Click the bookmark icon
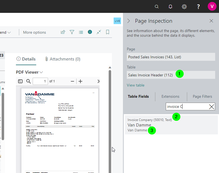Viewport: 219px width, 173px height. pos(108,32)
